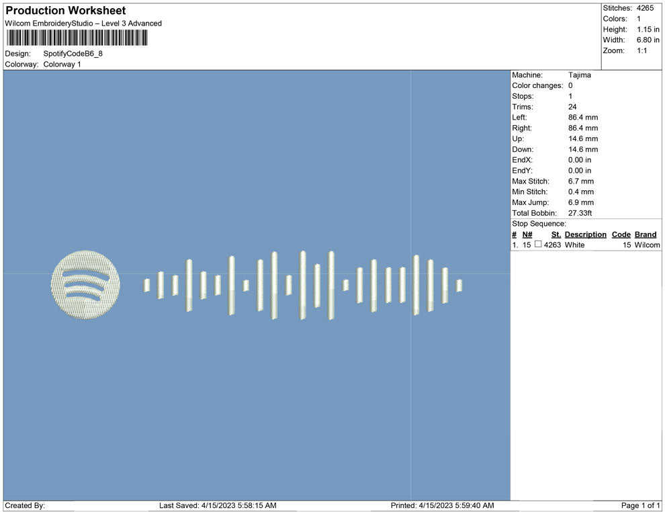Click the Zoom value 1:1
Image resolution: width=665 pixels, height=512 pixels.
point(641,50)
